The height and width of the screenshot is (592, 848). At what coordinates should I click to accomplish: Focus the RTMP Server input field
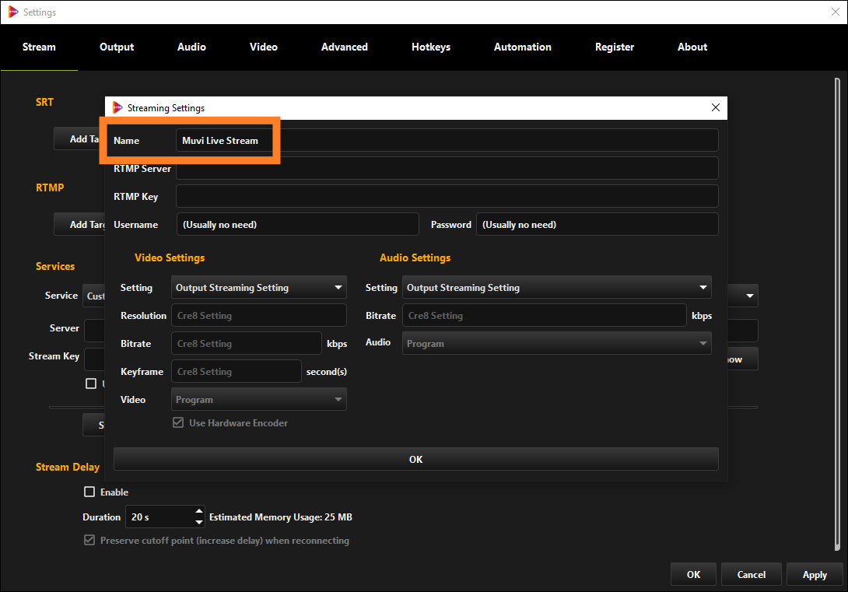[447, 168]
